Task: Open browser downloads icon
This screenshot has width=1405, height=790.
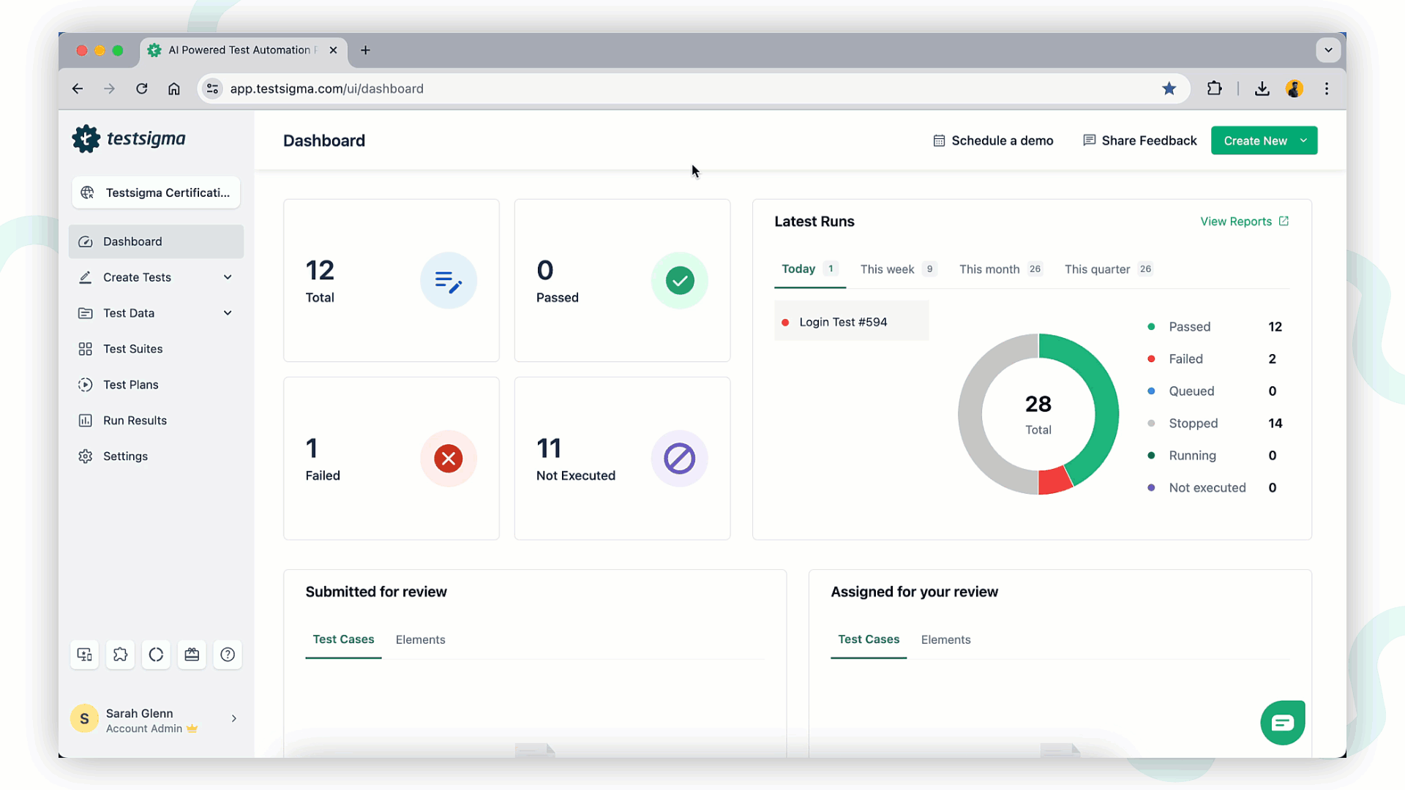Action: [x=1262, y=89]
